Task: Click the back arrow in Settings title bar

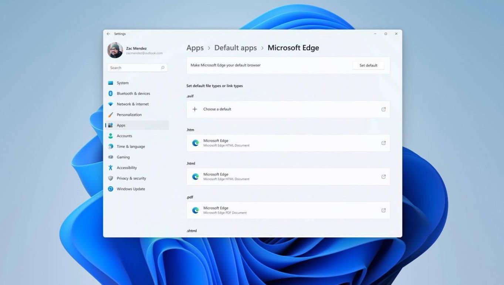Action: (x=108, y=34)
